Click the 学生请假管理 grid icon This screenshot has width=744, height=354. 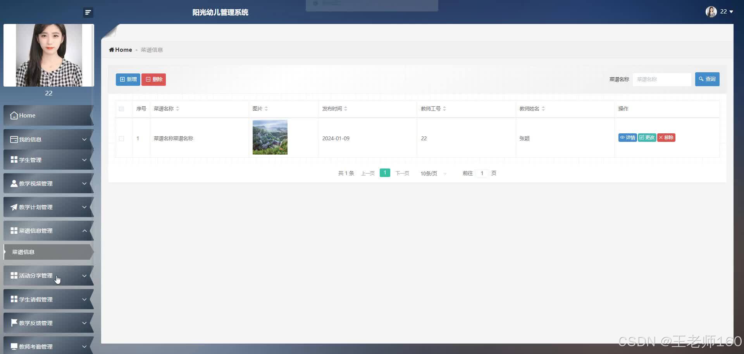[14, 299]
